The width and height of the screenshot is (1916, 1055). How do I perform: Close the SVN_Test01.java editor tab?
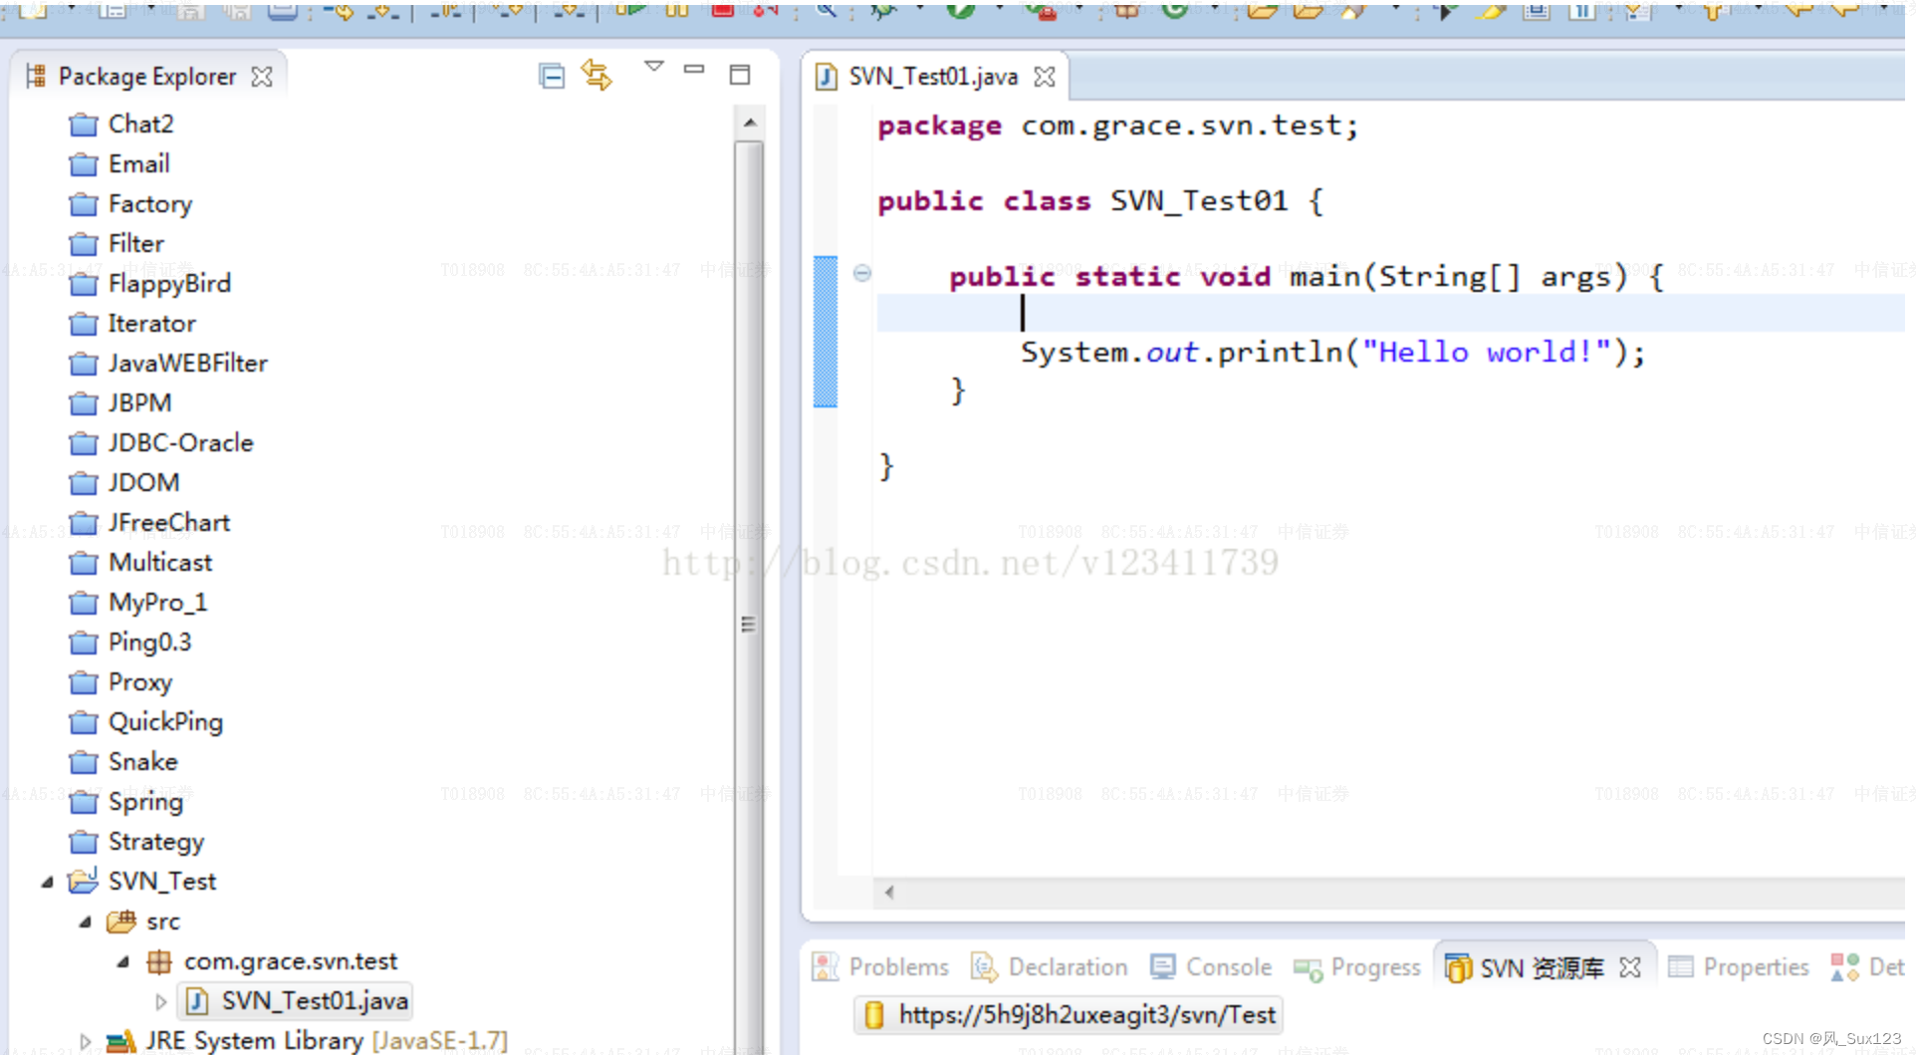tap(1045, 77)
